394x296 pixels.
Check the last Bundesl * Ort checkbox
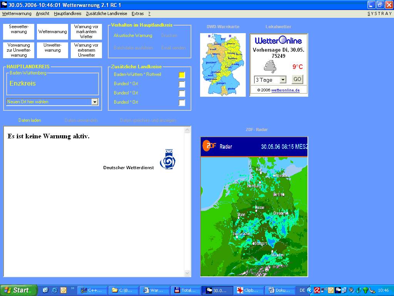click(182, 103)
